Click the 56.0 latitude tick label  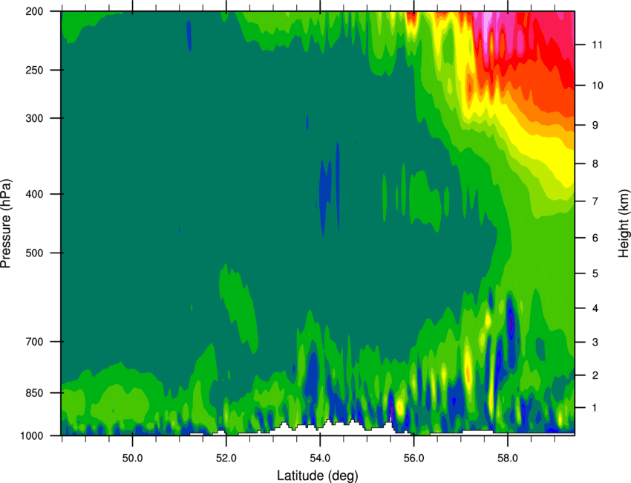pyautogui.click(x=413, y=458)
